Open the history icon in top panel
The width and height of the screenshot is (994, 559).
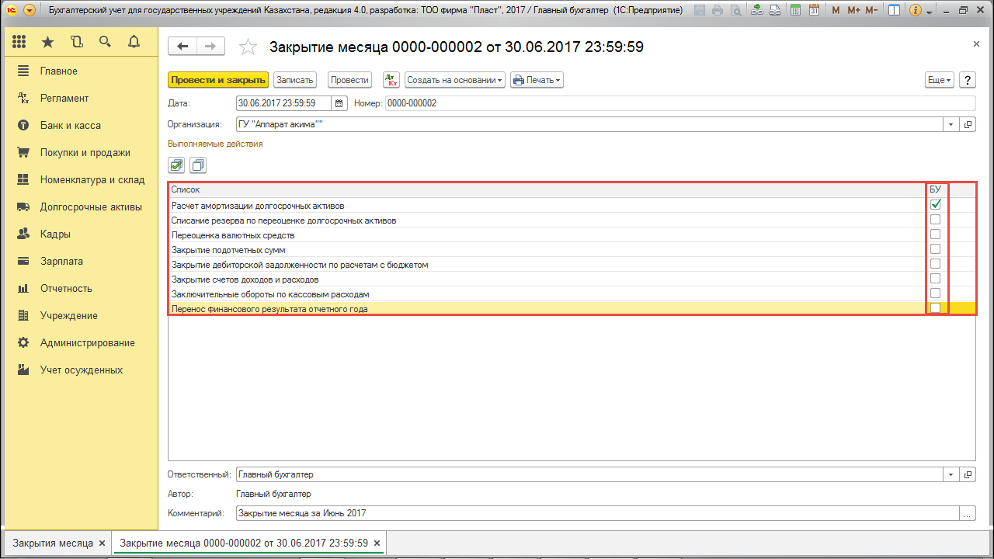point(76,42)
